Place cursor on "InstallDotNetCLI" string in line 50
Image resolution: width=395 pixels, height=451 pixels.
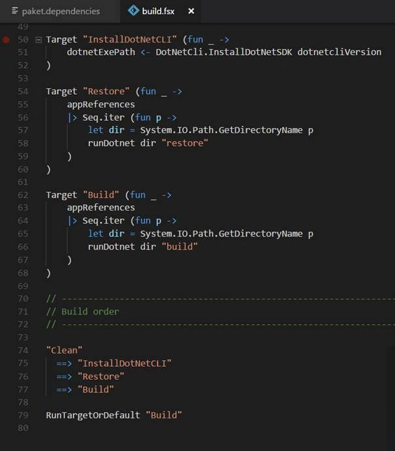pyautogui.click(x=130, y=39)
